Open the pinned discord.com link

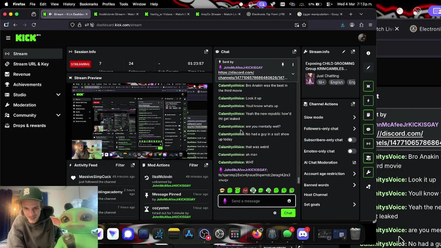(253, 75)
